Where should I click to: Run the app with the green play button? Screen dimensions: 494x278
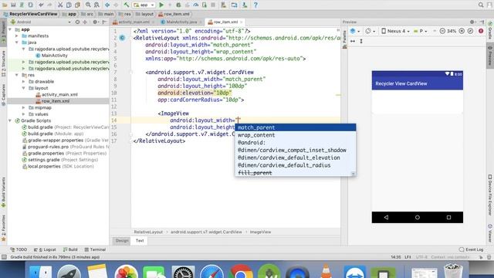pos(161,5)
